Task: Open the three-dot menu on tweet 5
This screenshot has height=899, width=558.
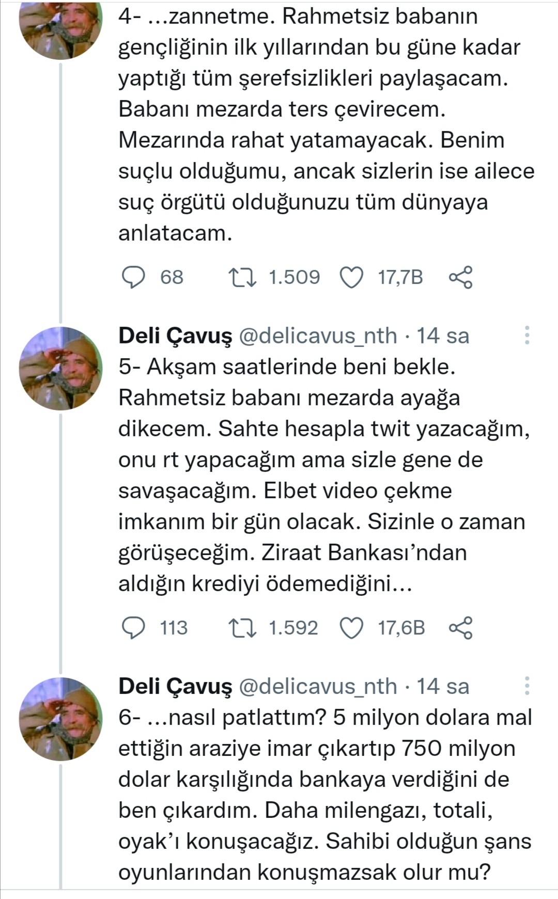Action: pos(527,336)
